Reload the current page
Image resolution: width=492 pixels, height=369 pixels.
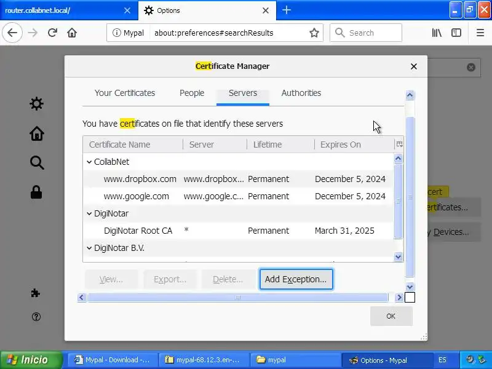(x=52, y=33)
